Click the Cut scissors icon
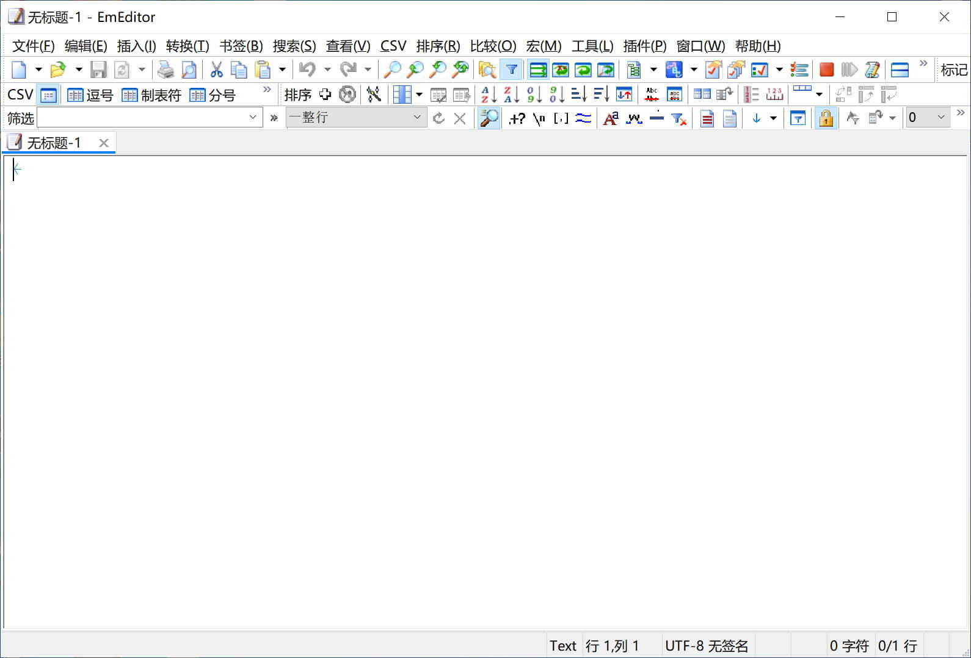The height and width of the screenshot is (658, 971). click(216, 70)
